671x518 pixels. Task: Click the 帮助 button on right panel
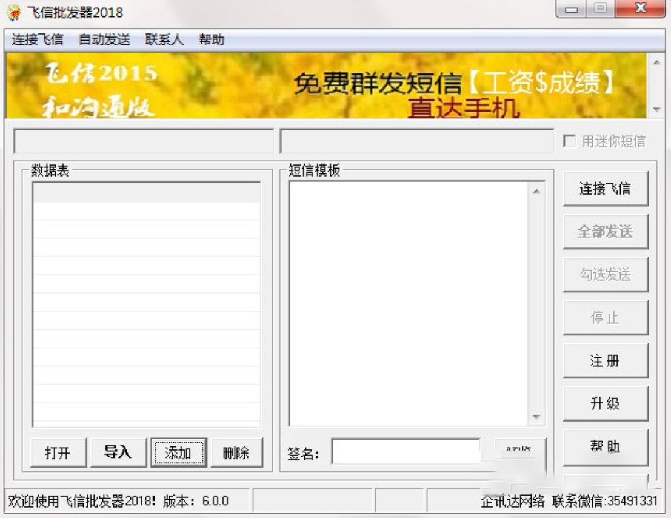(x=605, y=447)
